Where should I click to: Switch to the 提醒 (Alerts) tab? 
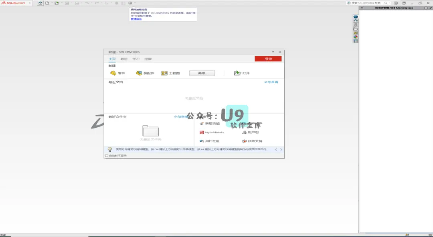148,59
